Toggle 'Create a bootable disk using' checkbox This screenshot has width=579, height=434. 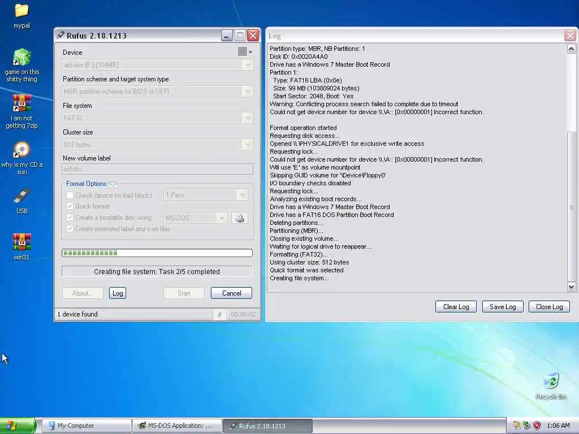point(70,218)
